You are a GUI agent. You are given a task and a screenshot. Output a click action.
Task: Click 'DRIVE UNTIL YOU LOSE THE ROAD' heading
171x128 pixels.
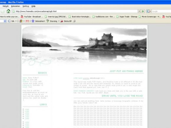pyautogui.click(x=122, y=96)
